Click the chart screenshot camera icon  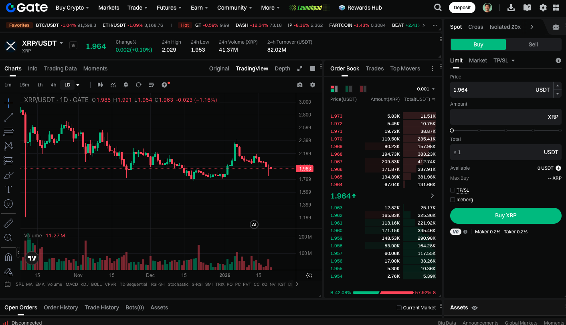point(300,85)
